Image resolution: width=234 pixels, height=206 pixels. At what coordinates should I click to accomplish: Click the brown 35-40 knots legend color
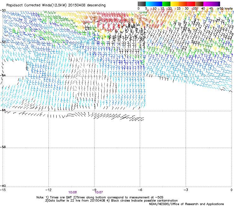pos(199,4)
